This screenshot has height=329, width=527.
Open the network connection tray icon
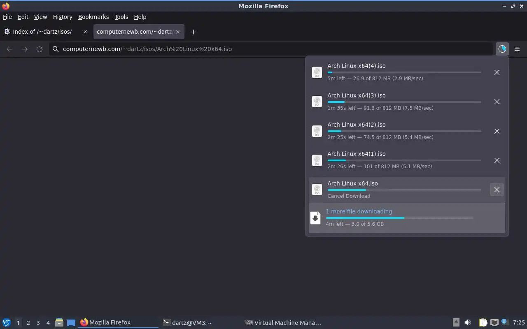click(494, 322)
